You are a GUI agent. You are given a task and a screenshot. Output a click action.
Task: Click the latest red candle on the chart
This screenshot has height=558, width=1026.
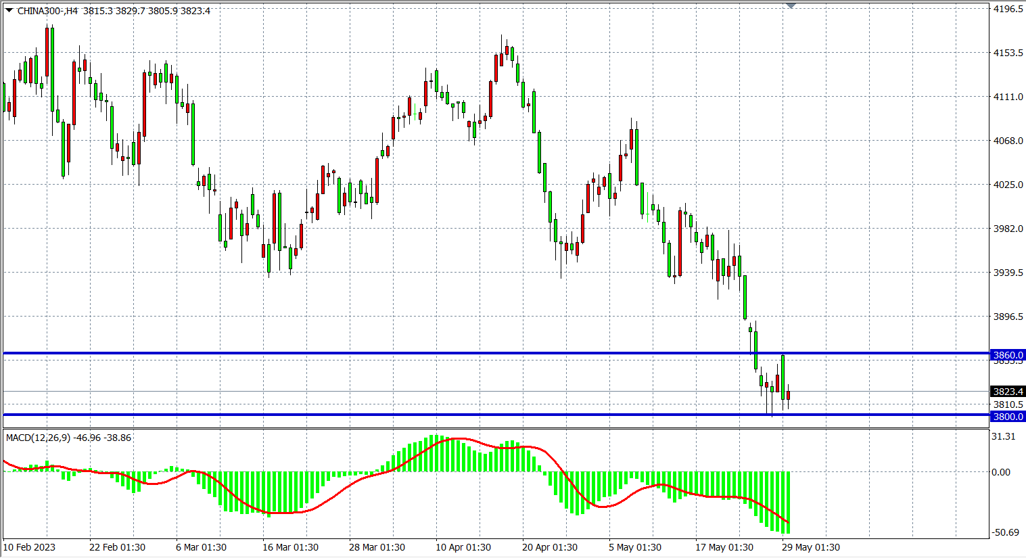[x=788, y=396]
